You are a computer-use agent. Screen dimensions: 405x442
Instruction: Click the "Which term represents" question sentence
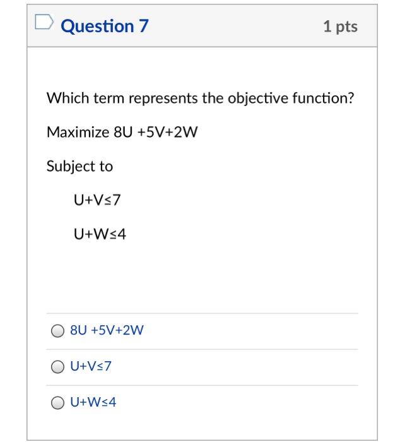pyautogui.click(x=201, y=99)
